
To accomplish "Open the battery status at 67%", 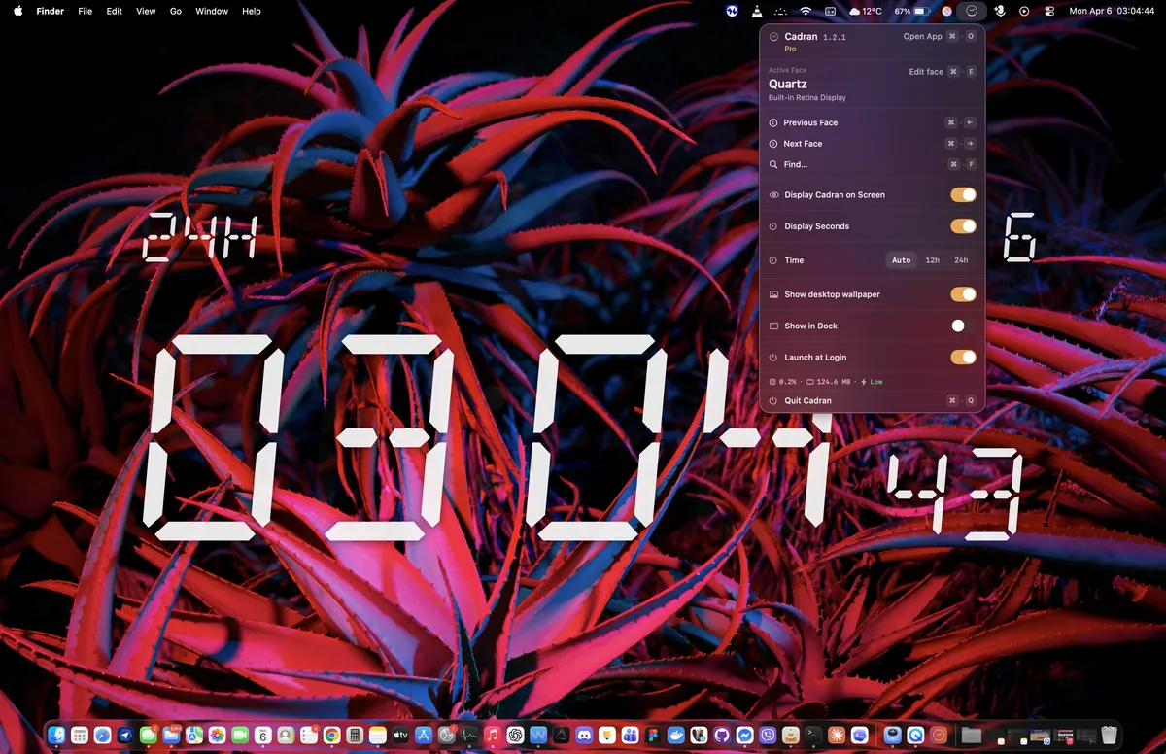I will (911, 11).
